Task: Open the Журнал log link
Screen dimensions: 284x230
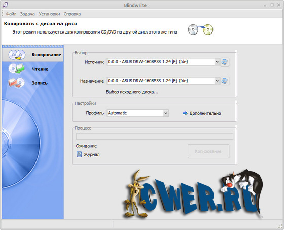Action: click(x=92, y=155)
